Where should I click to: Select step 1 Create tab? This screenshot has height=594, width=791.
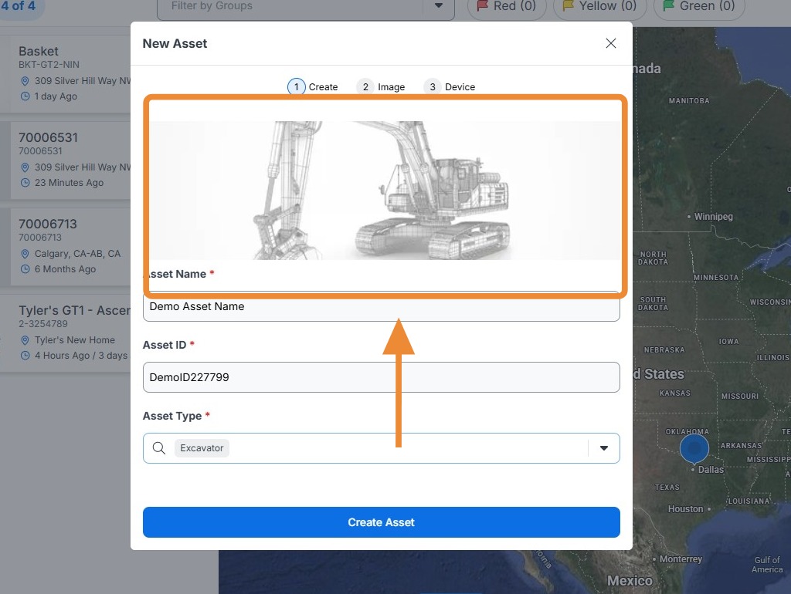[313, 86]
